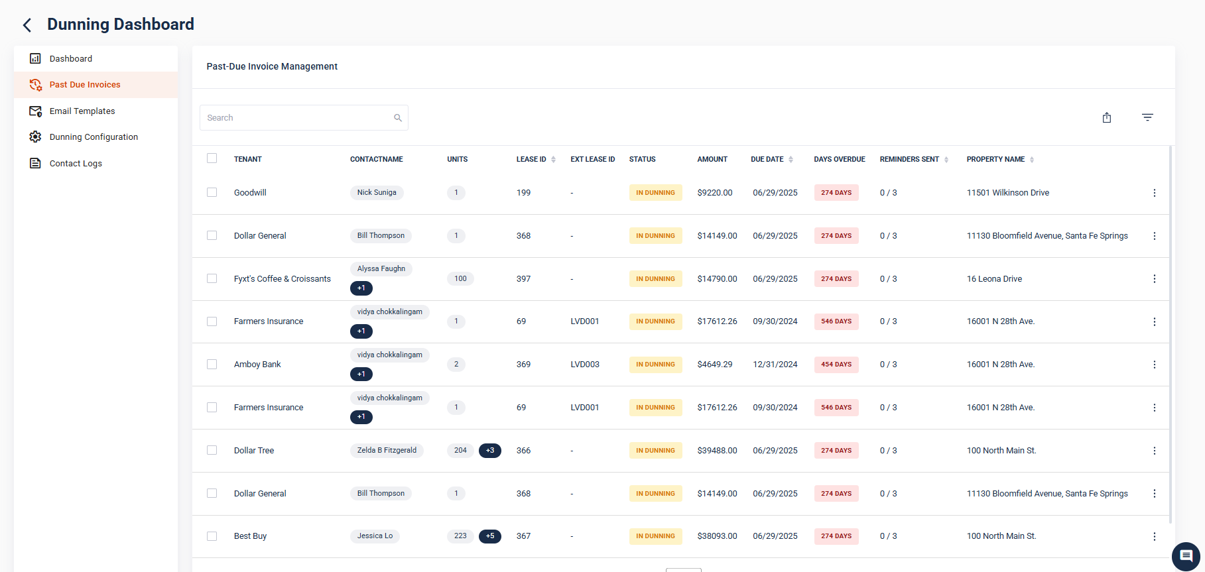Sort by Property Name using its arrows
The image size is (1205, 572).
coord(1032,160)
